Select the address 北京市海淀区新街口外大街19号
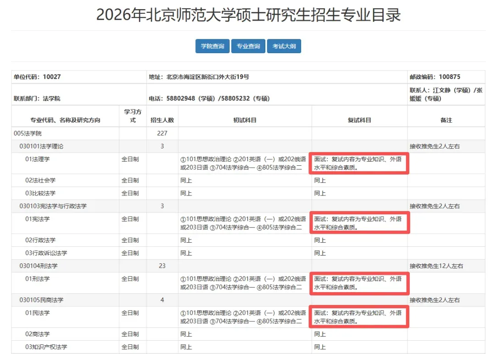 click(208, 76)
